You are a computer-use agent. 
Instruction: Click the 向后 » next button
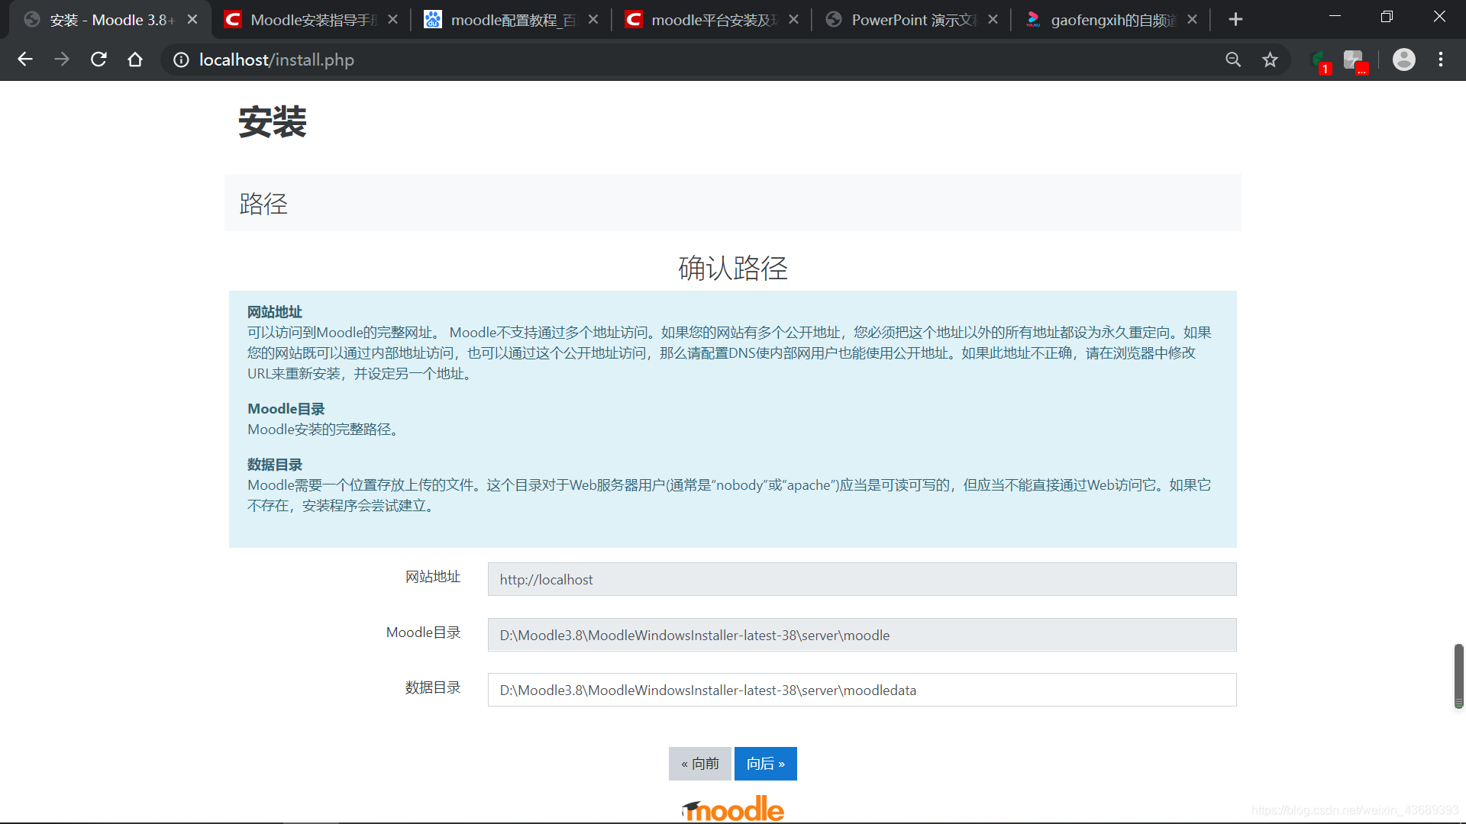click(765, 764)
